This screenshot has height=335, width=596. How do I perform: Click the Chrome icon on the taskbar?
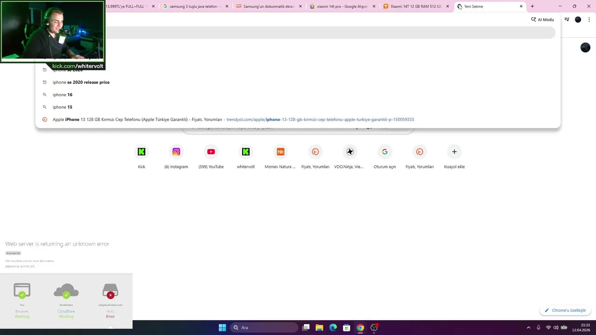360,328
